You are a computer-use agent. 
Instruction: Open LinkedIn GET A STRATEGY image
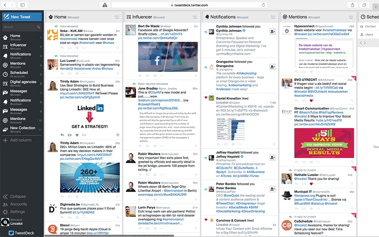pyautogui.click(x=90, y=116)
